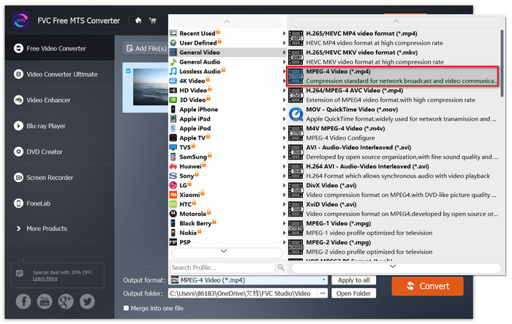Choose H.265/HEVC MKV video format

[394, 57]
